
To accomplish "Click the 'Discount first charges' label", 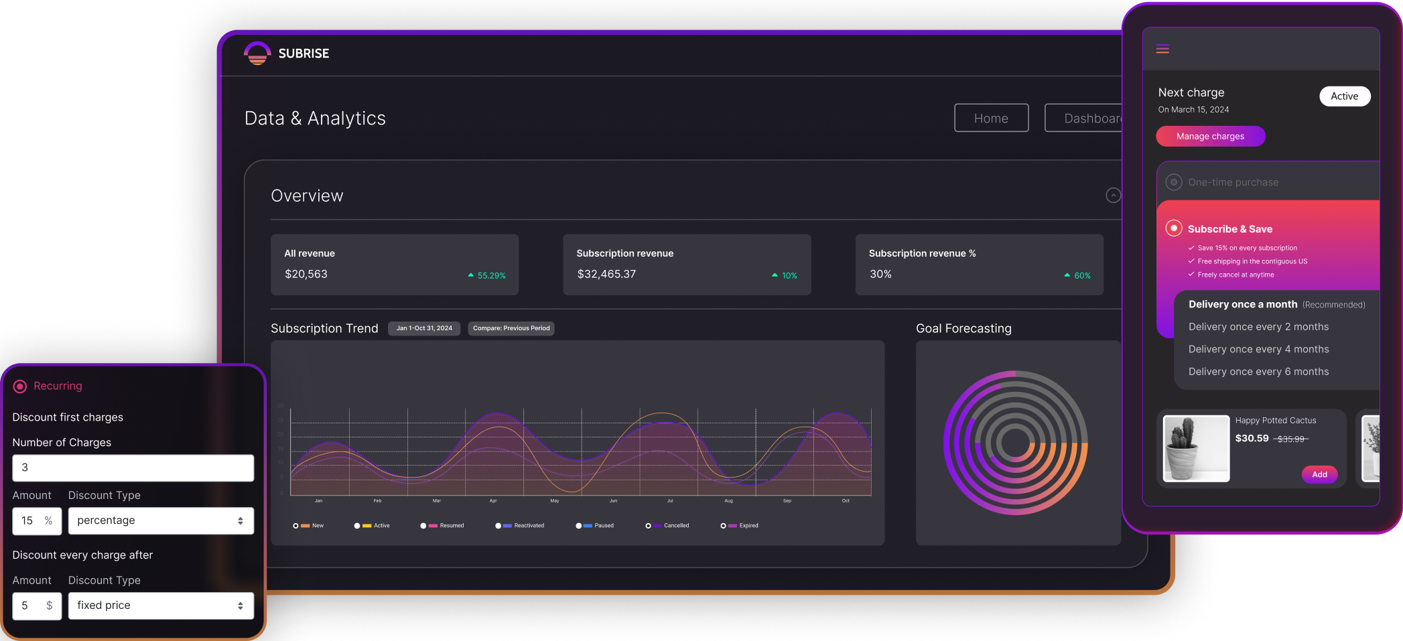I will coord(68,417).
